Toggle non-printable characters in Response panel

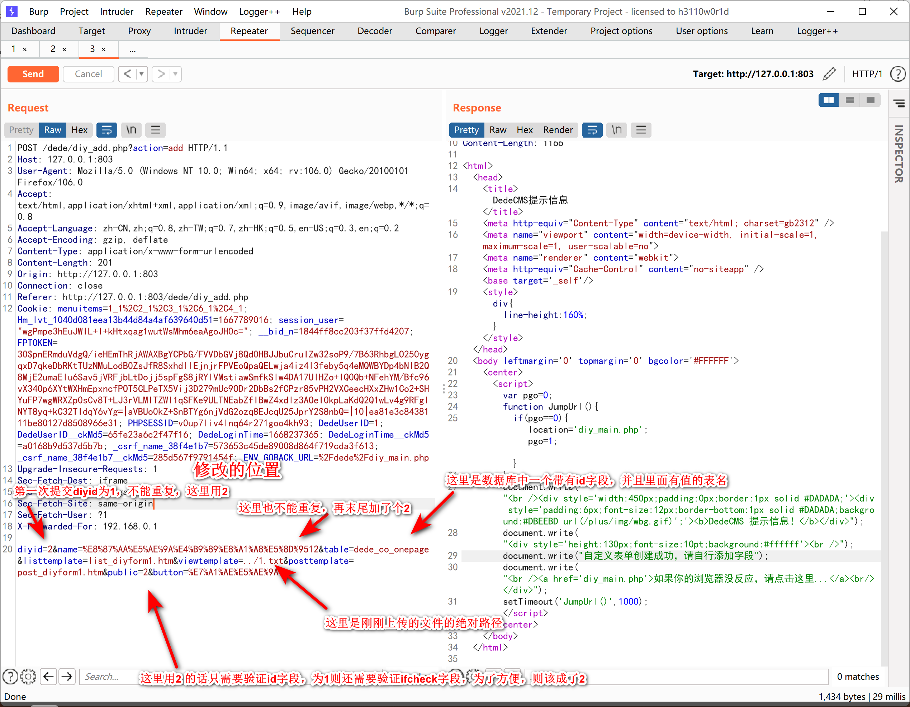(x=616, y=130)
